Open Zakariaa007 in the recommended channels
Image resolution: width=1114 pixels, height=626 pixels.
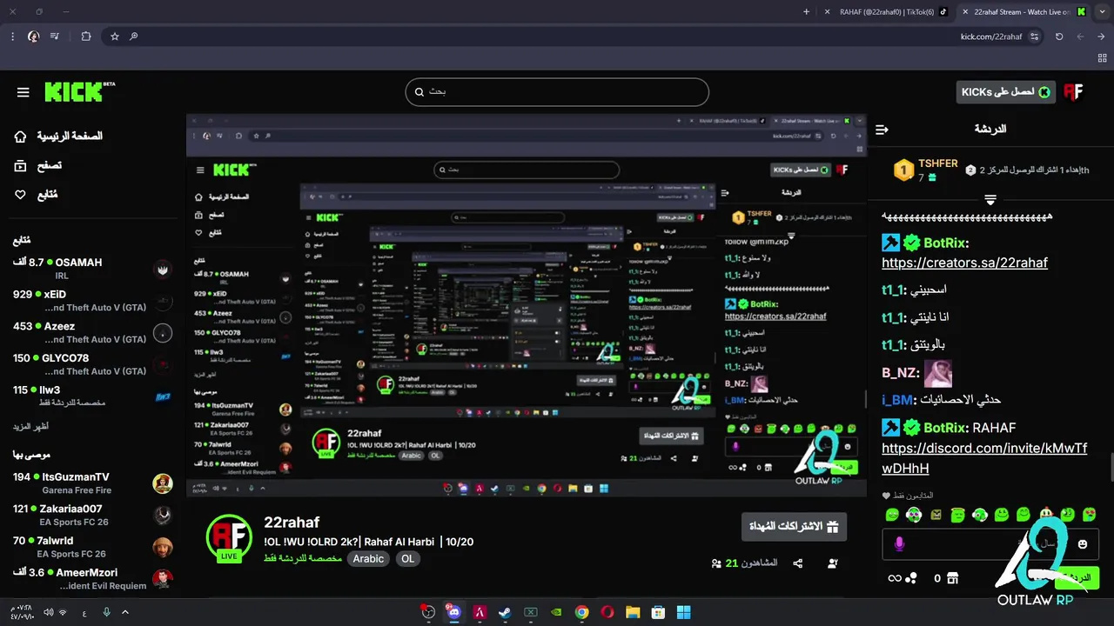pyautogui.click(x=92, y=515)
